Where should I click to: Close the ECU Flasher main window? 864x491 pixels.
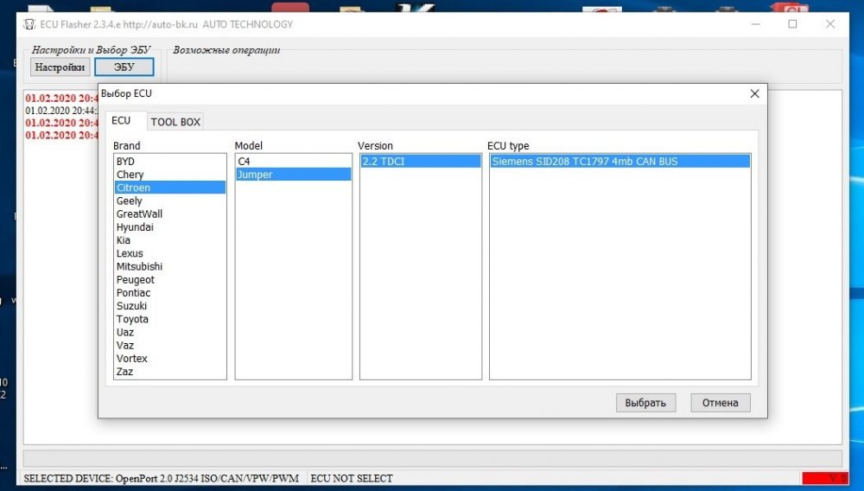[x=829, y=23]
